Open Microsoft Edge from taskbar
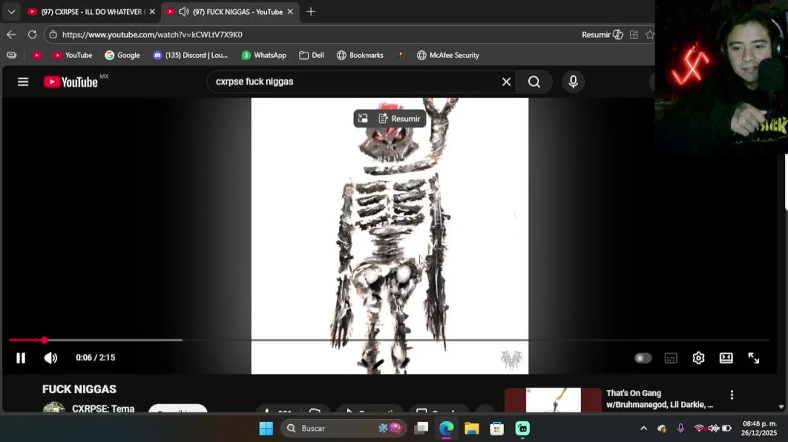This screenshot has height=442, width=788. [446, 428]
